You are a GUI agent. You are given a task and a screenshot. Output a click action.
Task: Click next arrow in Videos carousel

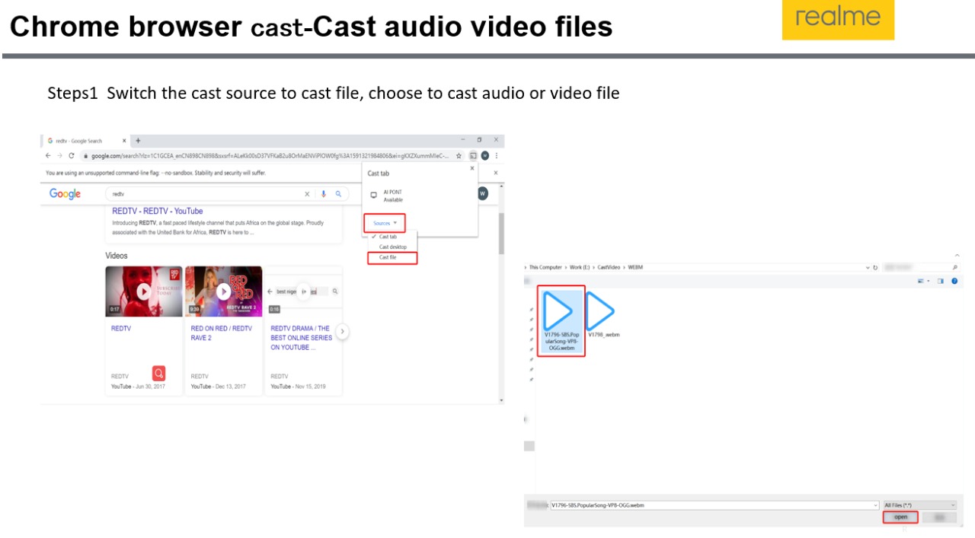coord(343,332)
